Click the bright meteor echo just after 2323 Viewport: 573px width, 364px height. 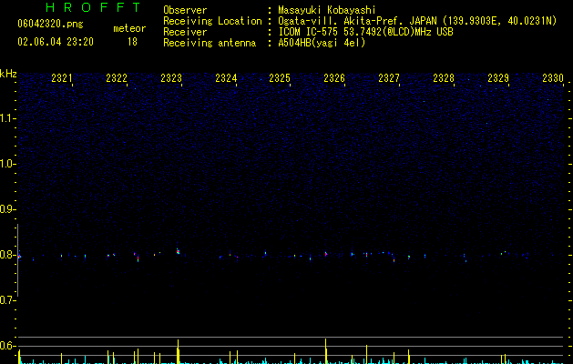click(x=178, y=251)
